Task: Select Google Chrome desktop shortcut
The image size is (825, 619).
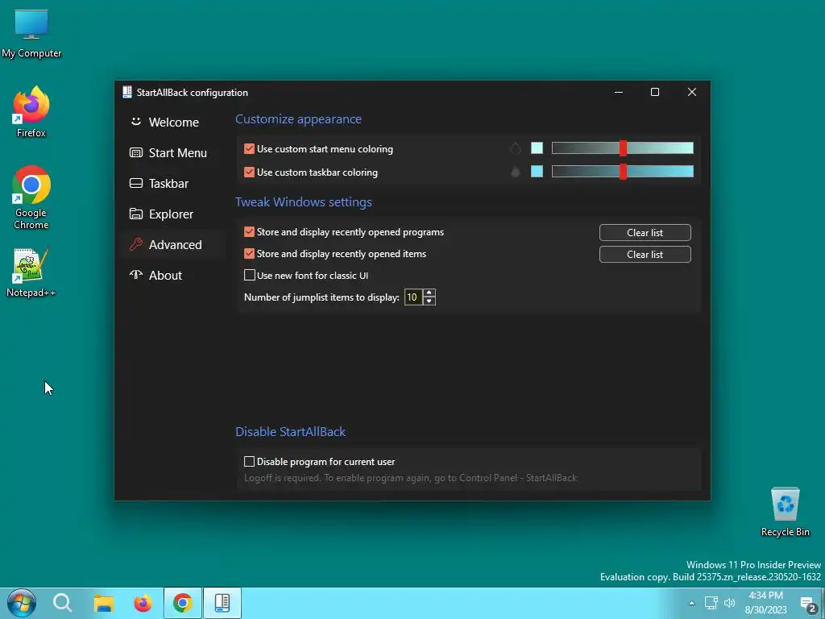Action: 31,197
